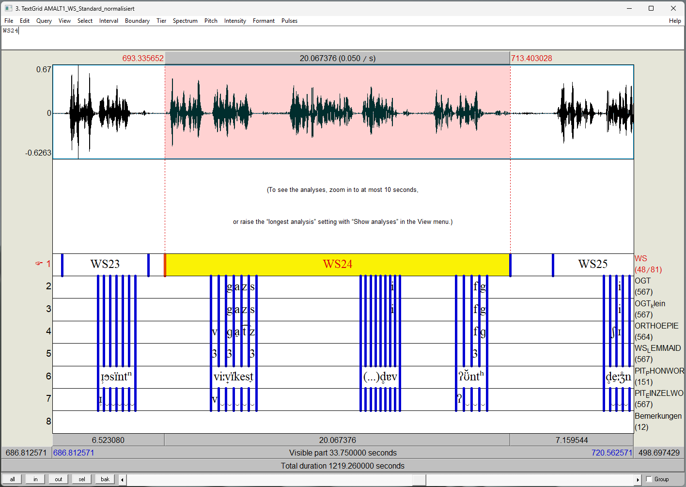Click the horizontal scrollbar thumb
686x487 pixels.
pyautogui.click(x=419, y=479)
